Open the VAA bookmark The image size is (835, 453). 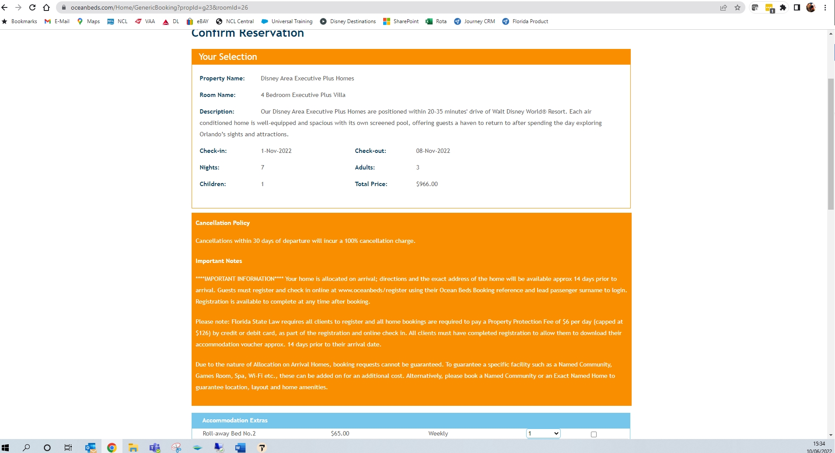click(145, 21)
